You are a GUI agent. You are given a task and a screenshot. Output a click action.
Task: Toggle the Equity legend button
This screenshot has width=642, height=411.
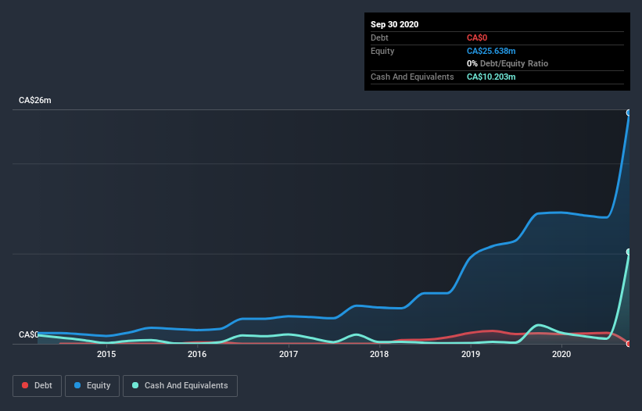point(92,386)
